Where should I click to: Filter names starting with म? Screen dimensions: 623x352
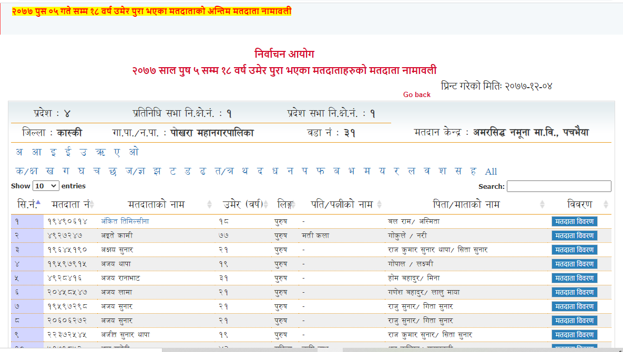tap(367, 171)
